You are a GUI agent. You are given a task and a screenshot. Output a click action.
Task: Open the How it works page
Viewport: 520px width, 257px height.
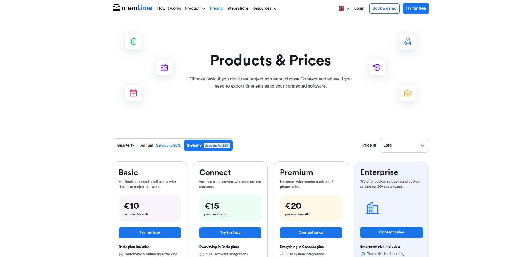[x=169, y=8]
